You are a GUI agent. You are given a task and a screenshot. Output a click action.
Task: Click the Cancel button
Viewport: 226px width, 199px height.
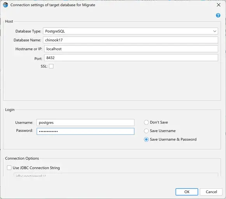click(211, 192)
